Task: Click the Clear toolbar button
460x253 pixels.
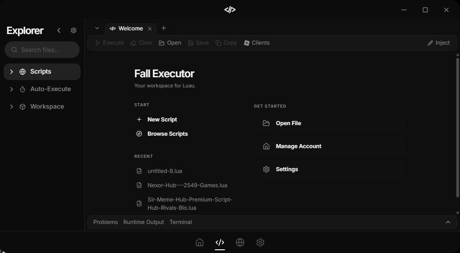Action: (141, 43)
